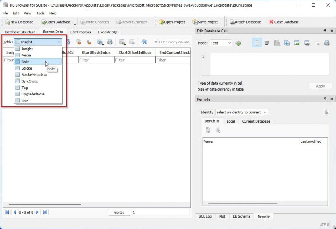Click the Filter in any column field
Image resolution: width=336 pixels, height=229 pixels.
coord(174,42)
